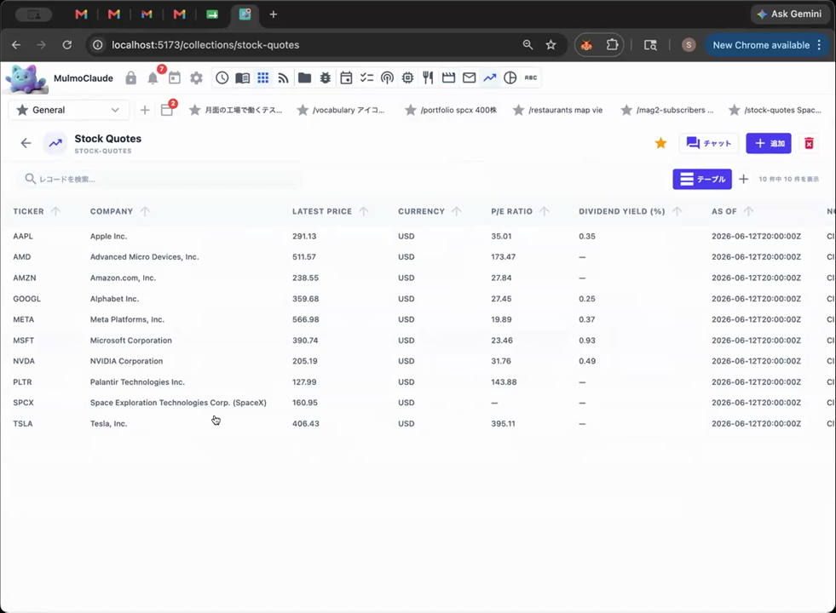Click the lock icon next to MulmoClaude

tap(130, 78)
